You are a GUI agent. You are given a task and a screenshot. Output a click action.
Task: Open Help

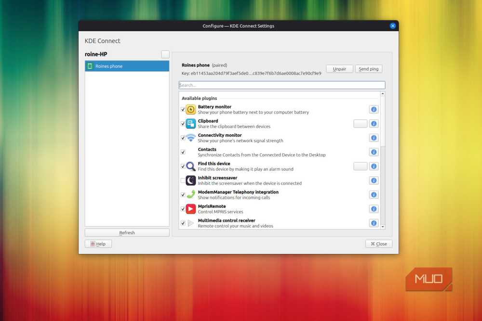pyautogui.click(x=98, y=244)
